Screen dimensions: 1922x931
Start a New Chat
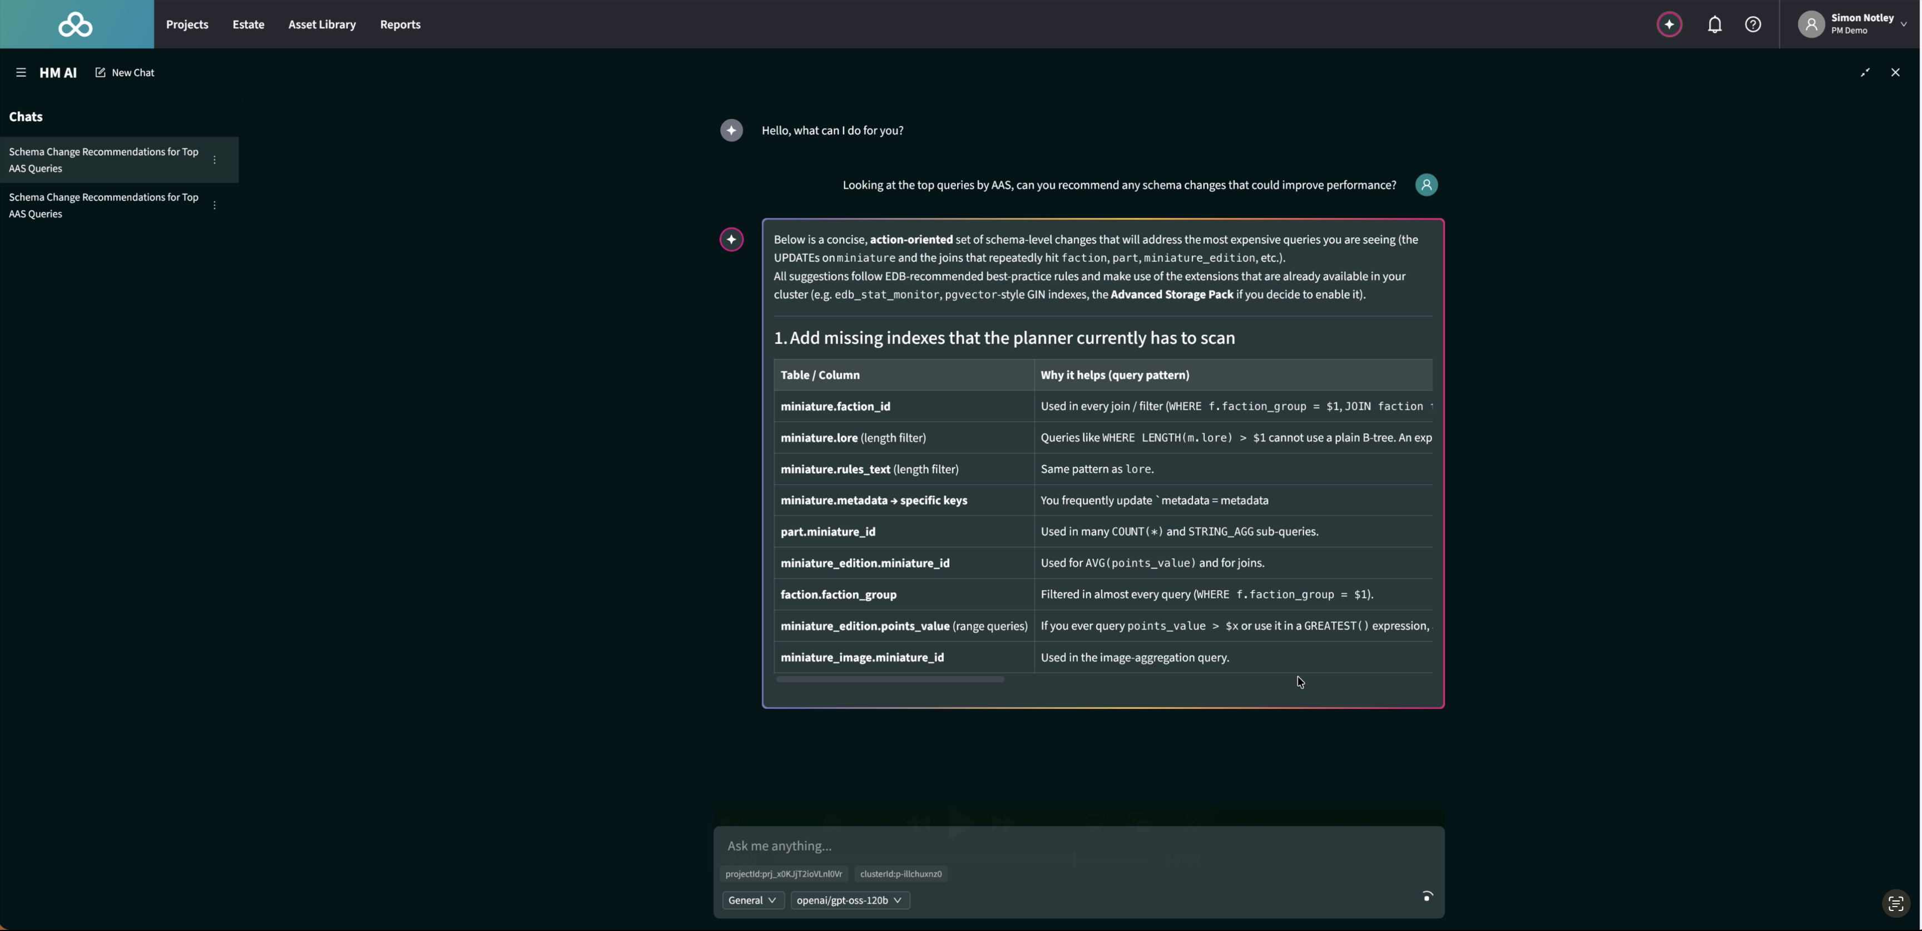pyautogui.click(x=125, y=72)
